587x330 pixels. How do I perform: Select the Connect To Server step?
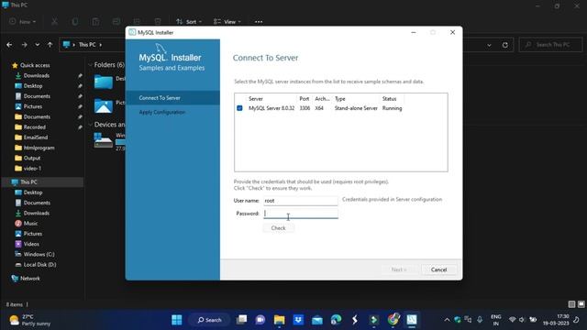coord(172,98)
